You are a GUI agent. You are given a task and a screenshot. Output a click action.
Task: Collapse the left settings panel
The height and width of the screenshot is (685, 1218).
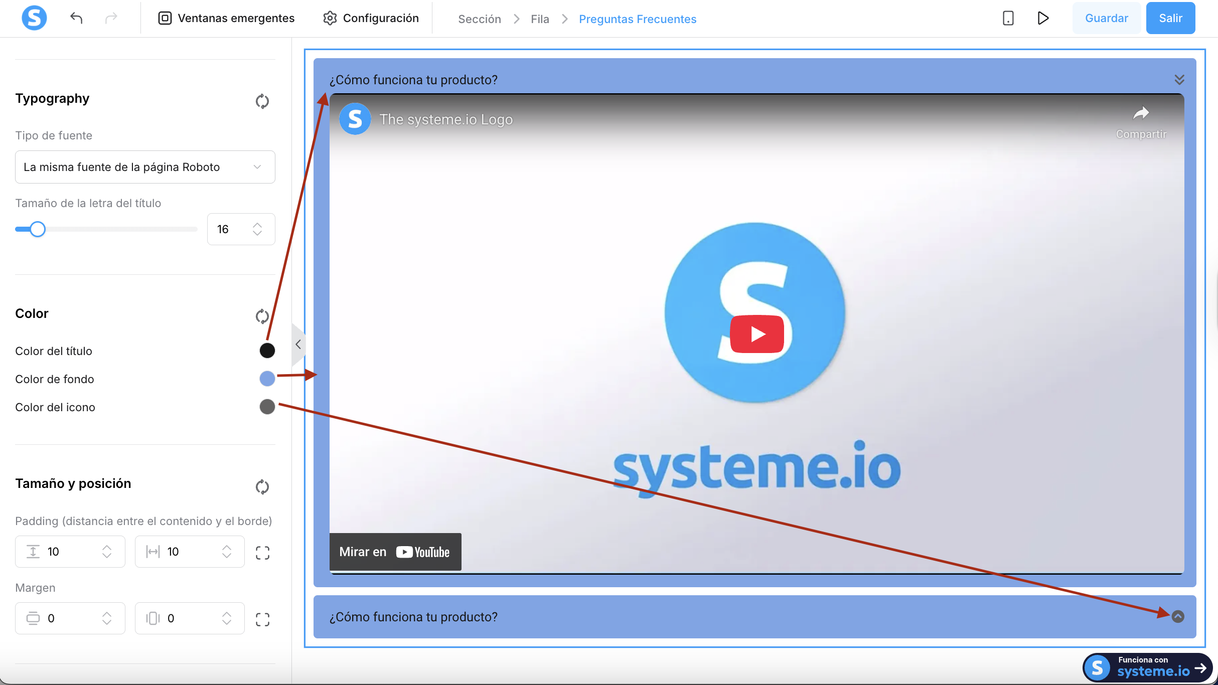[x=298, y=345]
